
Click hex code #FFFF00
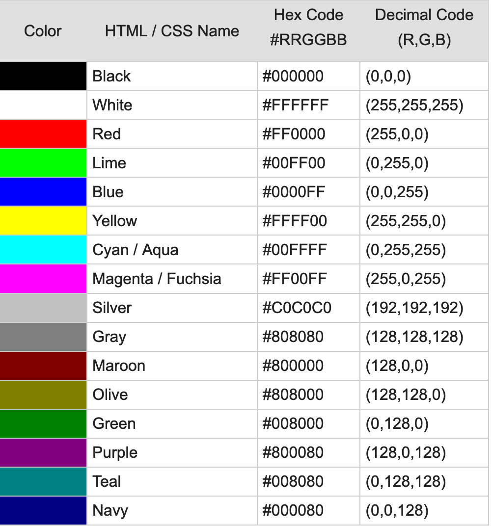(295, 221)
